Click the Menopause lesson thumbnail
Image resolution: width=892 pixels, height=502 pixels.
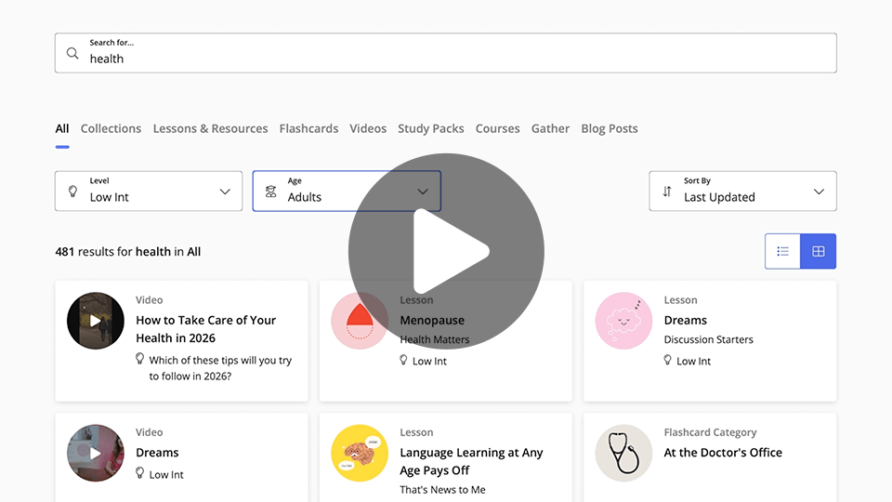coord(360,321)
